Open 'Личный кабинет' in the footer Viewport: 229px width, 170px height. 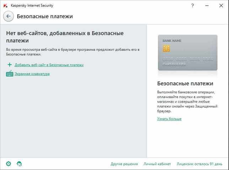pos(157,164)
